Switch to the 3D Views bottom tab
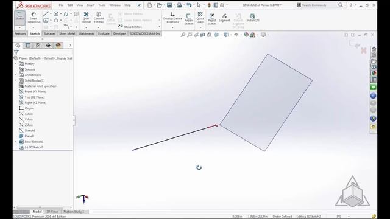The image size is (390, 219). (52, 212)
